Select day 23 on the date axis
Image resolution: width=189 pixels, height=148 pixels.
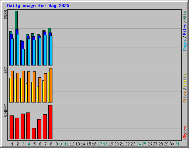pyautogui.click(x=133, y=144)
